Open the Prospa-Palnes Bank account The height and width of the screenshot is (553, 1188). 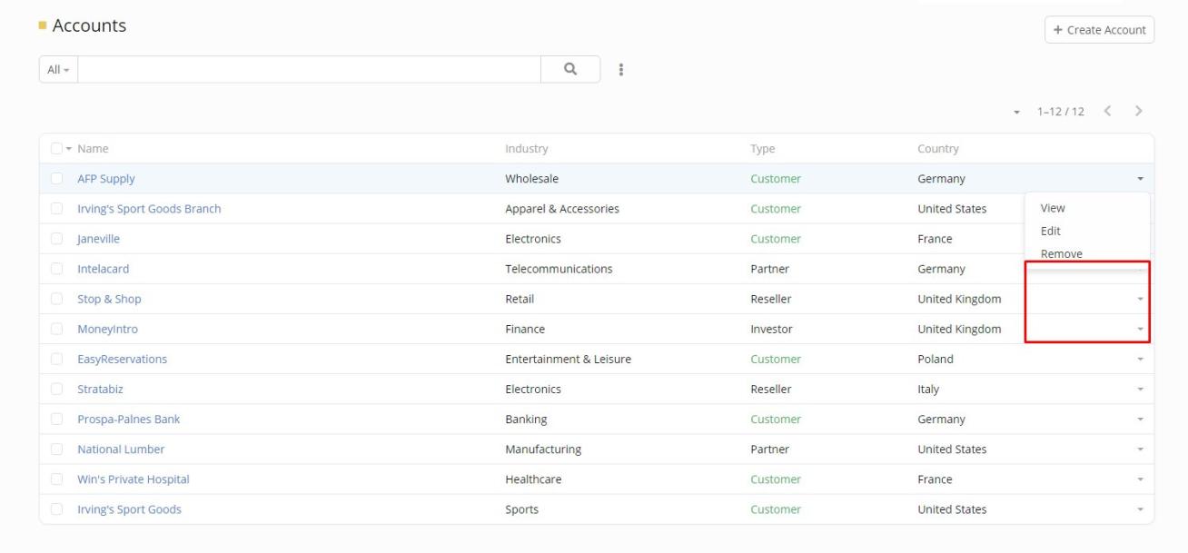129,420
